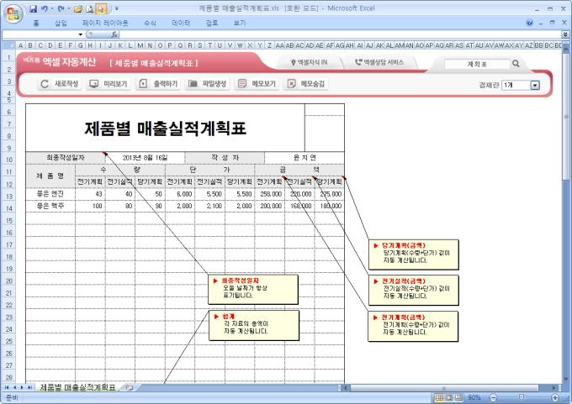Select the 180,000 amount cell
Image resolution: width=572 pixels, height=404 pixels.
pyautogui.click(x=330, y=206)
